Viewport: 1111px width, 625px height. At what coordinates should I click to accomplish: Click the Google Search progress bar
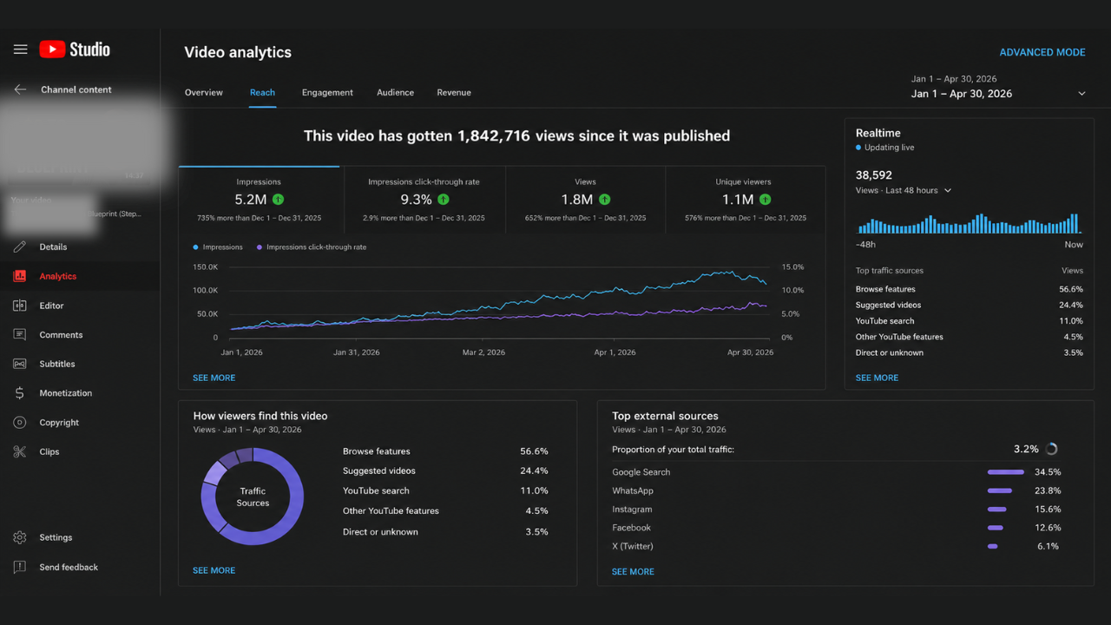[x=1006, y=472]
